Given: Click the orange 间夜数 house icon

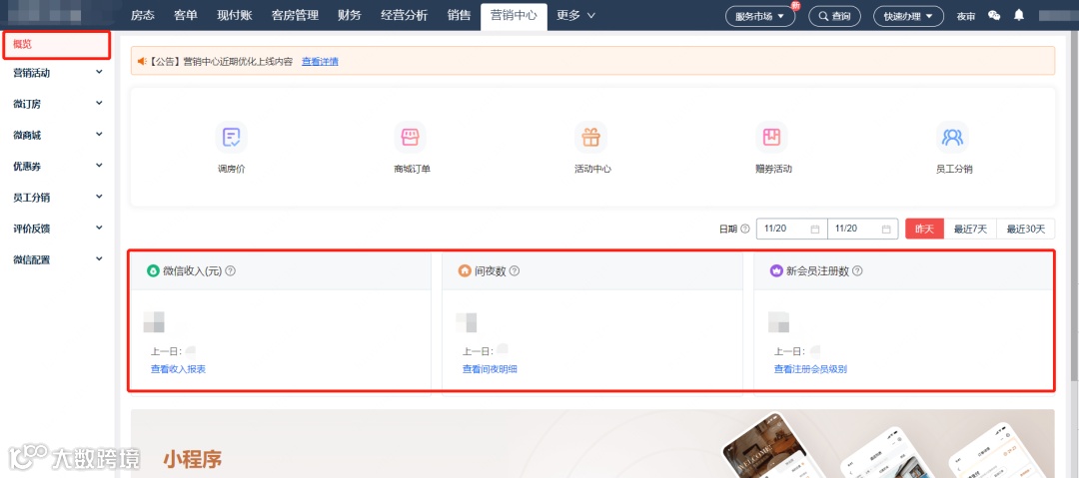Looking at the screenshot, I should (465, 271).
